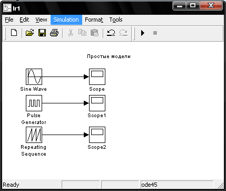The height and width of the screenshot is (191, 226).
Task: Select the Pulse Generator block
Action: coord(34,103)
